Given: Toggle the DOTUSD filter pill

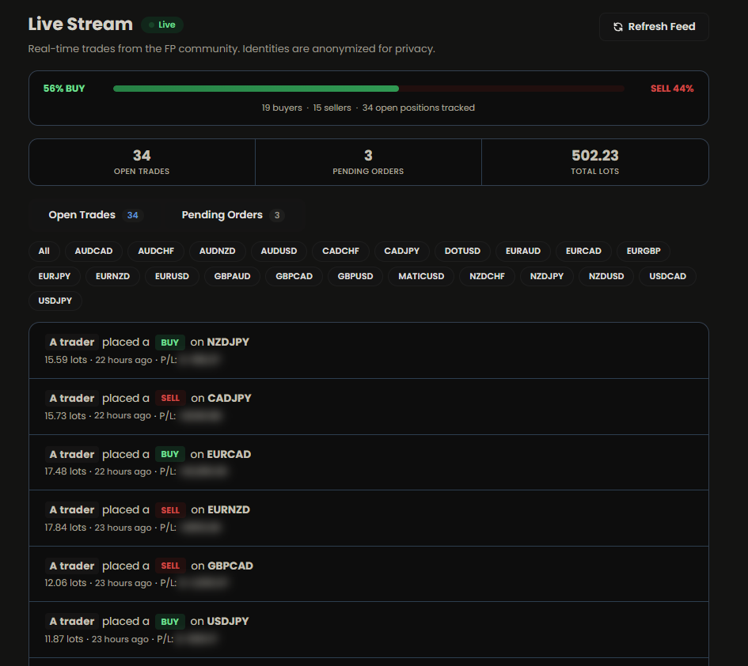Looking at the screenshot, I should tap(461, 251).
